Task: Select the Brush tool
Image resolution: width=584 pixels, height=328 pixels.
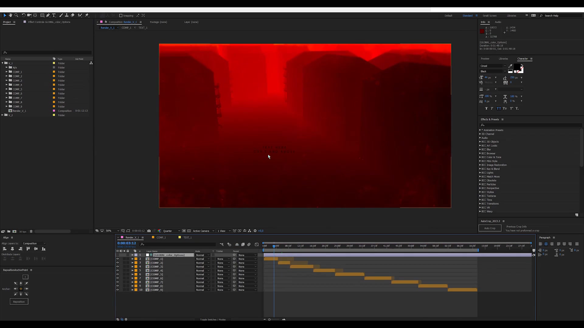Action: 61,15
